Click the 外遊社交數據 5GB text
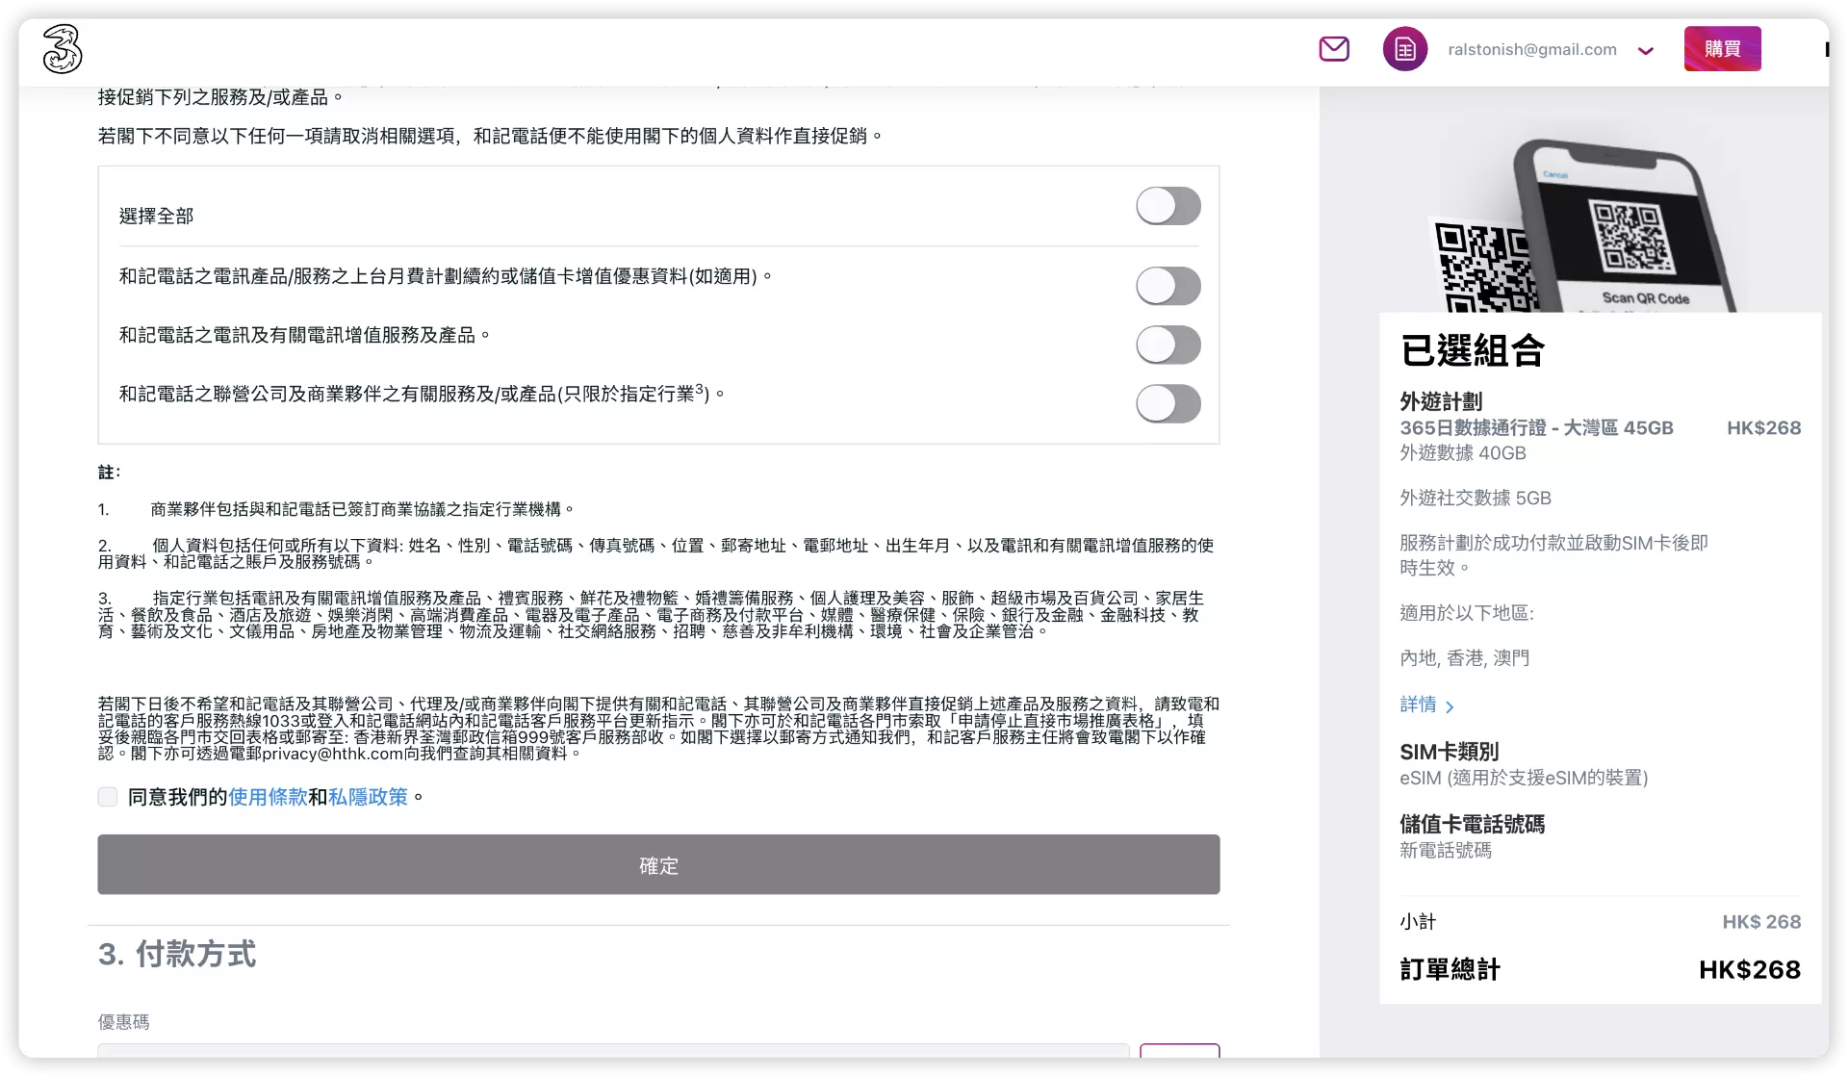1848x1076 pixels. [1476, 498]
